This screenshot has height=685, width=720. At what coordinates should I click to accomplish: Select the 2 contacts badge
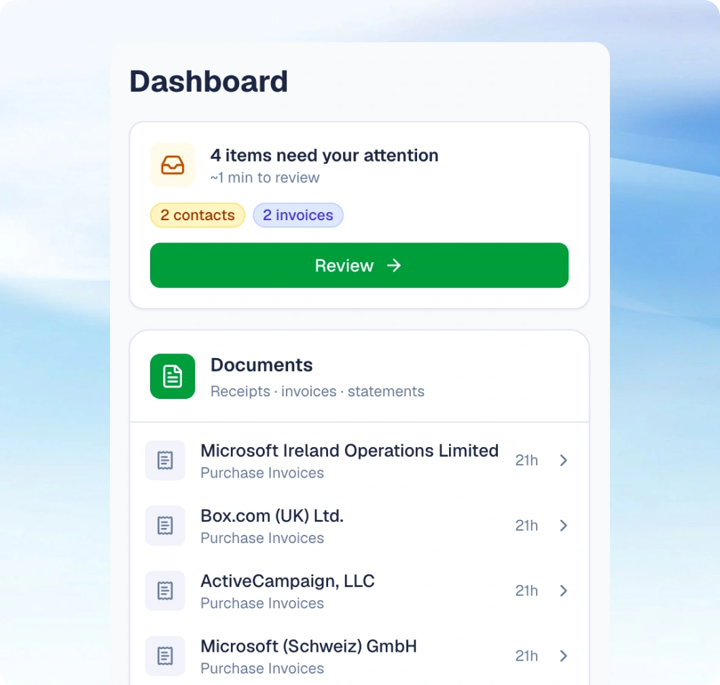[198, 215]
